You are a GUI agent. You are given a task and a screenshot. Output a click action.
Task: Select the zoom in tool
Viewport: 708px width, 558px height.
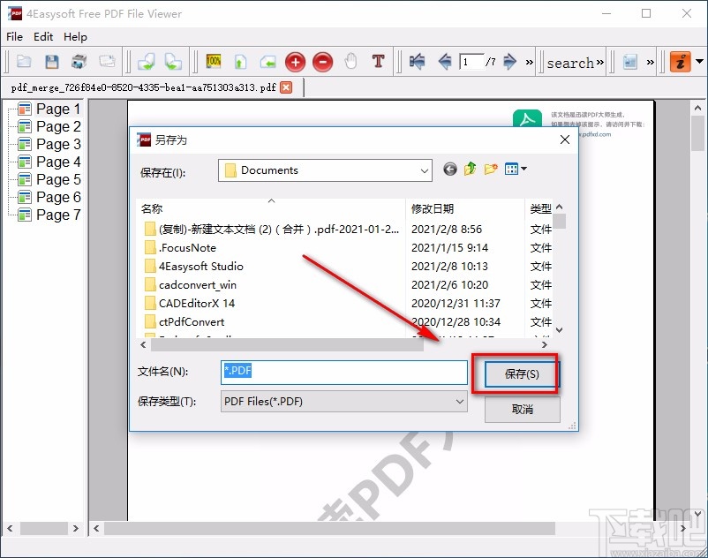tap(296, 62)
